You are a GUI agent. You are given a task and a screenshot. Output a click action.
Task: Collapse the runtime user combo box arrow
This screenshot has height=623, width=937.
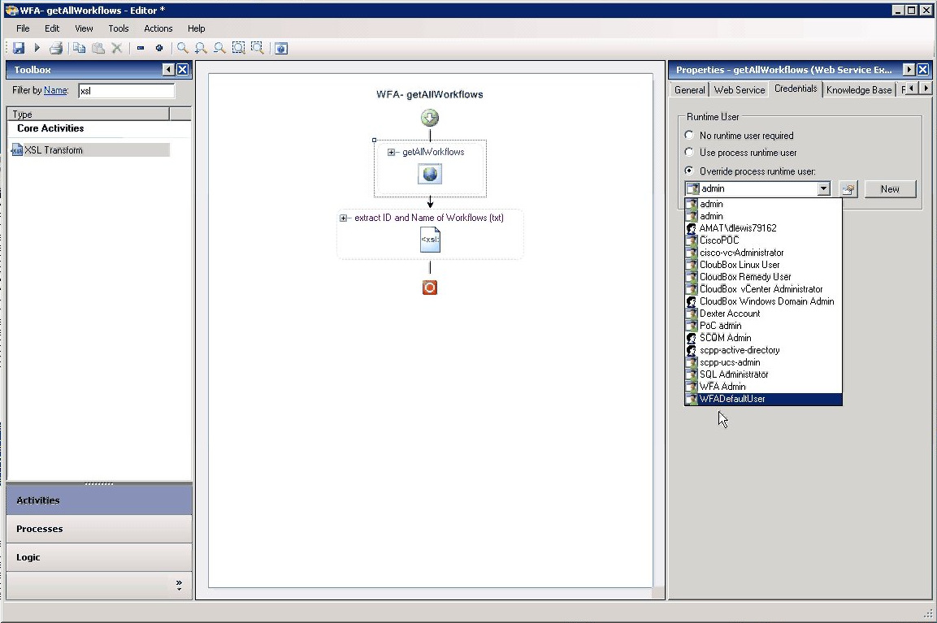[823, 189]
